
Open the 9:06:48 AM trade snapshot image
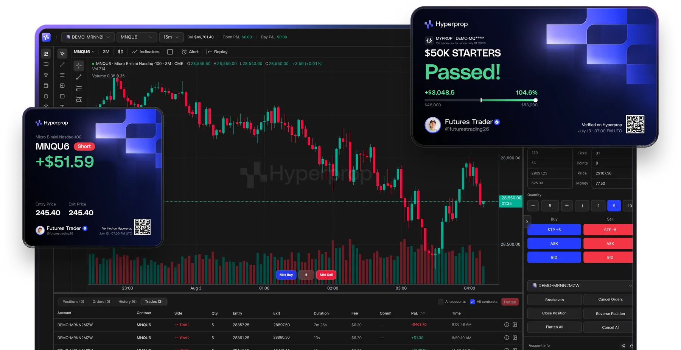515,325
